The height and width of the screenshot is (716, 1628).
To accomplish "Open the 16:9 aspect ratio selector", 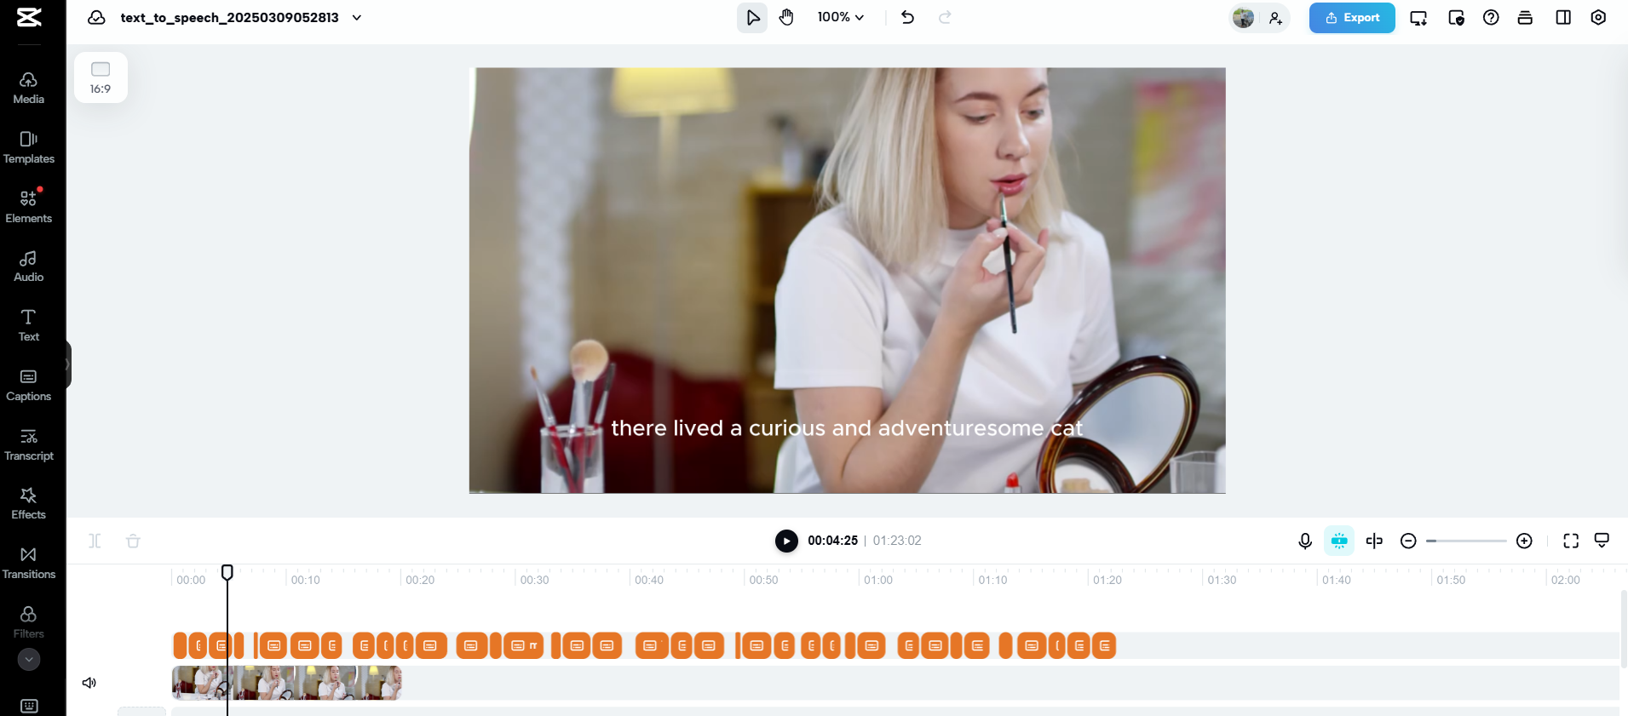I will [x=101, y=77].
